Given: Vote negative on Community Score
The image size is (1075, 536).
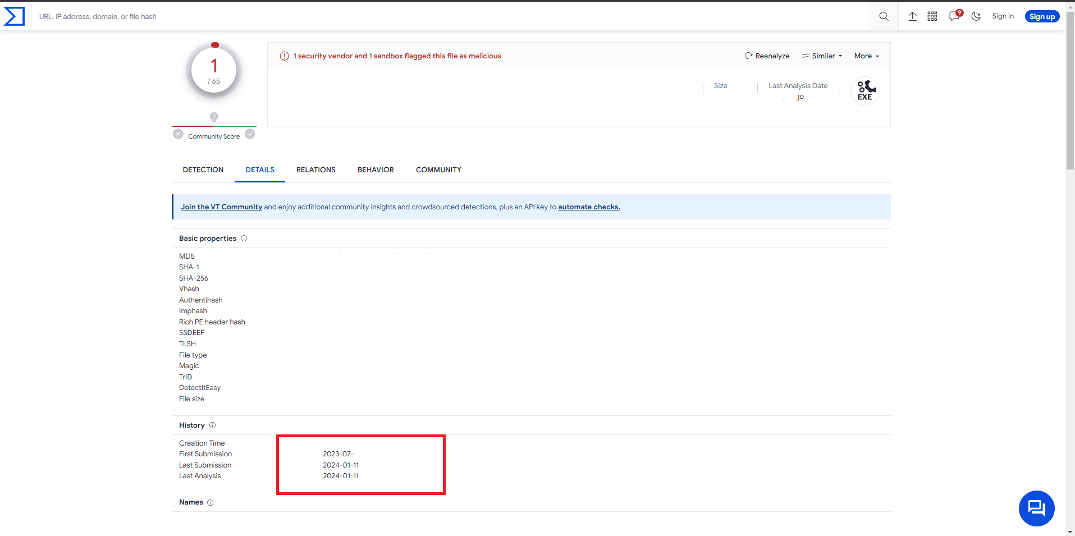Looking at the screenshot, I should (178, 134).
